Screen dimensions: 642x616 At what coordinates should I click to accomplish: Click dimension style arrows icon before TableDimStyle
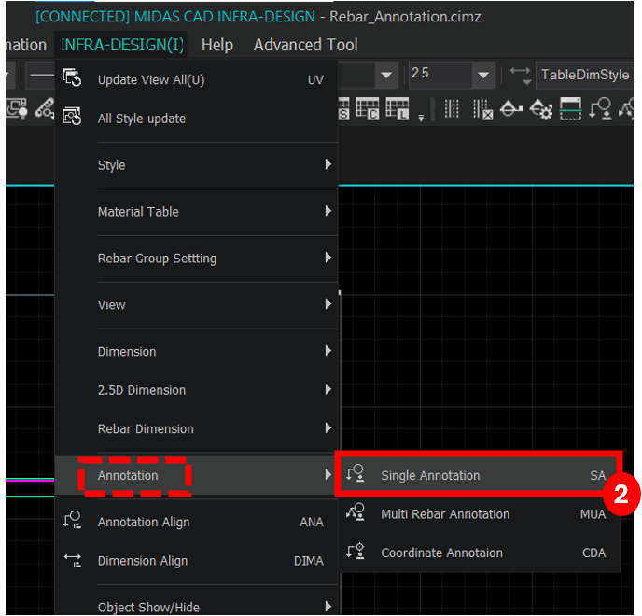coord(520,76)
